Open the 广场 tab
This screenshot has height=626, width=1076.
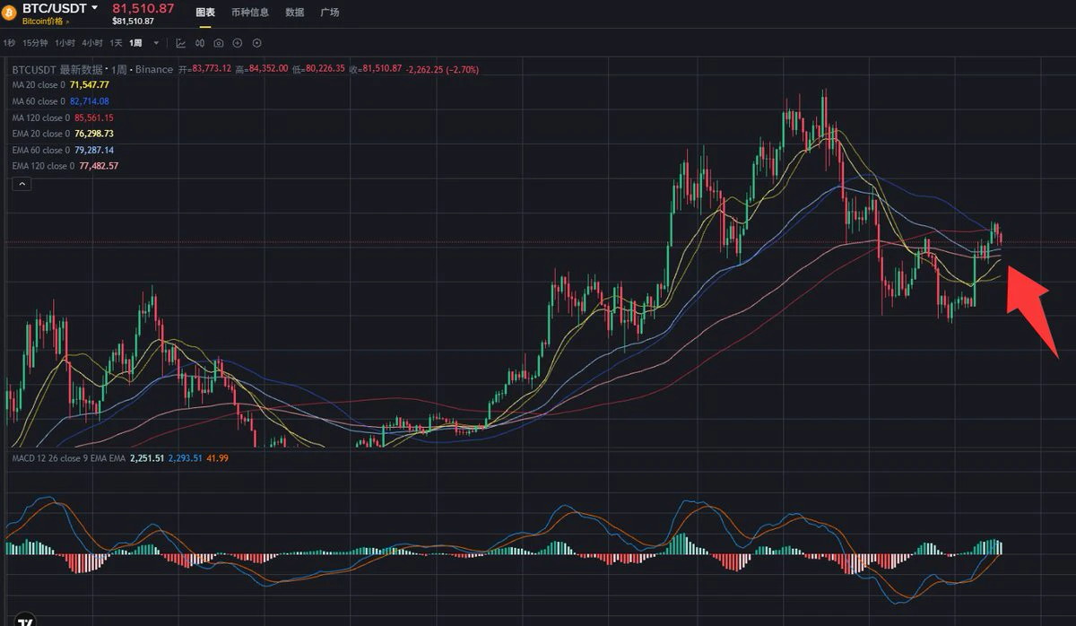(x=329, y=13)
